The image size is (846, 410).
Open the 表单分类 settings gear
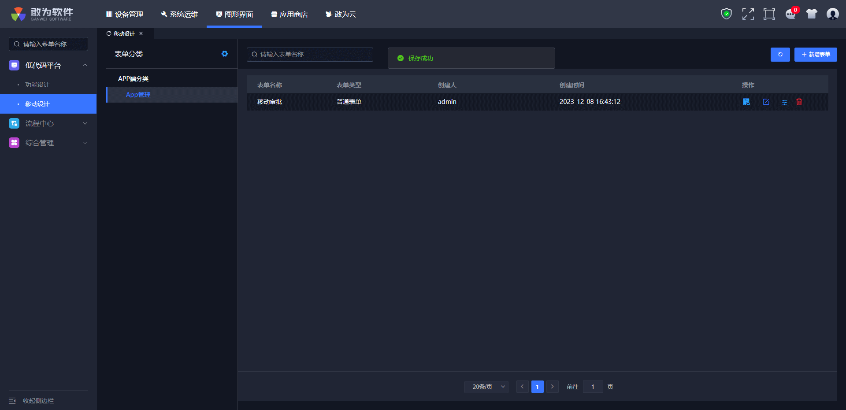225,54
